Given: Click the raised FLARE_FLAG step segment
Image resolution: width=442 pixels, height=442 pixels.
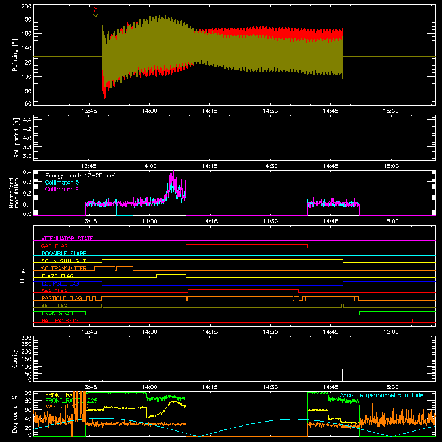Looking at the screenshot, I should (x=171, y=274).
